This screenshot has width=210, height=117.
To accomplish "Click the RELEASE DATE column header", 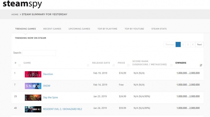I will point(101,63).
